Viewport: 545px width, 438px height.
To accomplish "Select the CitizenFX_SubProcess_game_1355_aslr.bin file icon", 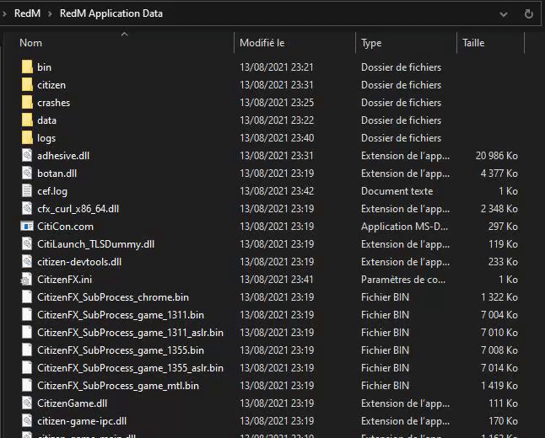I will [x=27, y=368].
